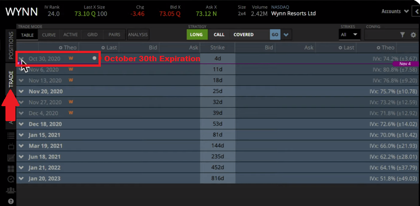Click the help question mark icon
Image resolution: width=420 pixels, height=206 pixels.
[x=11, y=201]
